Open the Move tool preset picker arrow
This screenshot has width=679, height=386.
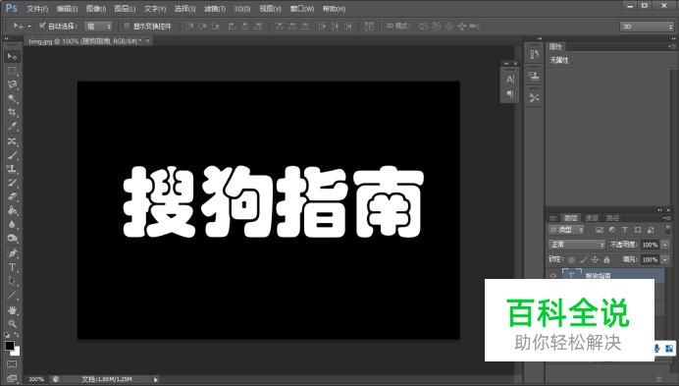click(x=29, y=26)
